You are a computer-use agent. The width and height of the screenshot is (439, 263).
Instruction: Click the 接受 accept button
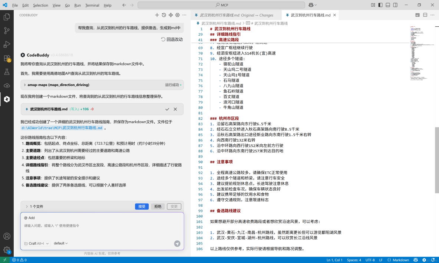[x=142, y=206]
